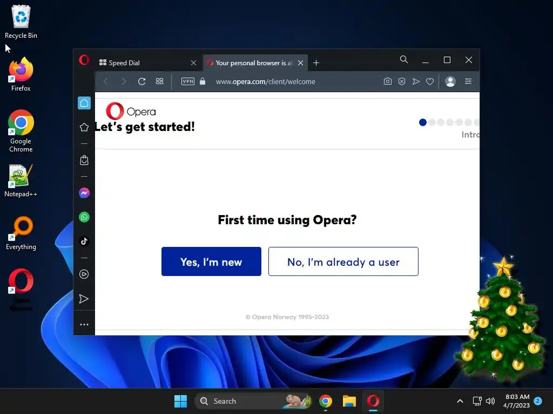Open the Opera account profile icon
Viewport: 553px width, 414px height.
pos(450,81)
